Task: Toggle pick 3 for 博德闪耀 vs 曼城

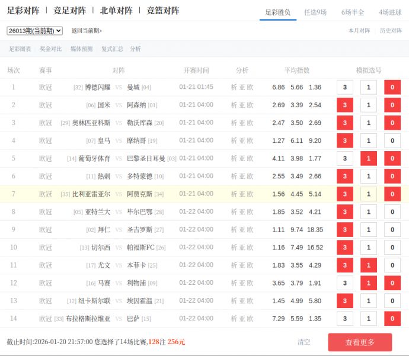Action: (x=345, y=88)
